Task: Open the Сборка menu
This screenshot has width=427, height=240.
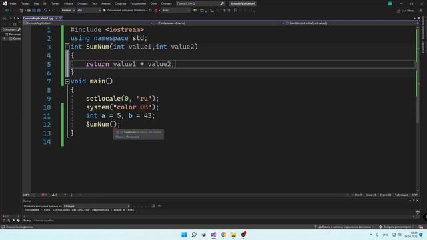Action: click(x=69, y=3)
